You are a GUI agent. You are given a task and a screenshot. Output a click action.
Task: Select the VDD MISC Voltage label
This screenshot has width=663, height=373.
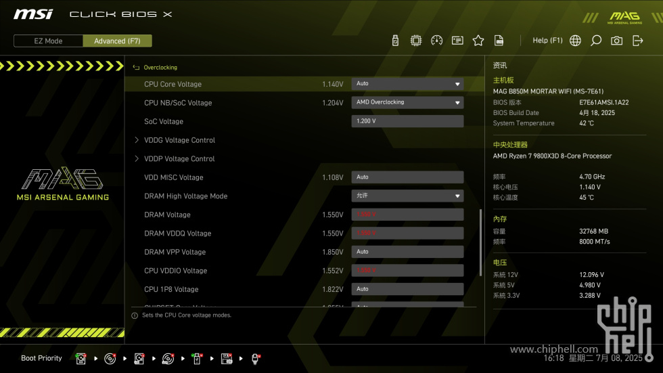tap(174, 177)
